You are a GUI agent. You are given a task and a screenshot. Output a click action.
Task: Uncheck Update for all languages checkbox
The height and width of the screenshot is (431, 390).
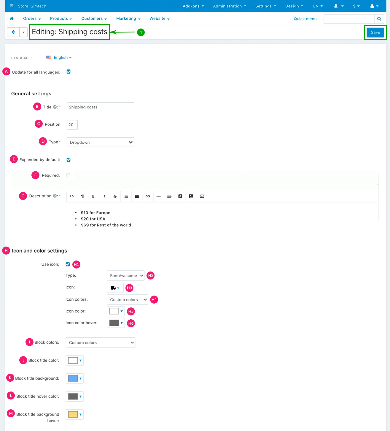click(x=69, y=72)
